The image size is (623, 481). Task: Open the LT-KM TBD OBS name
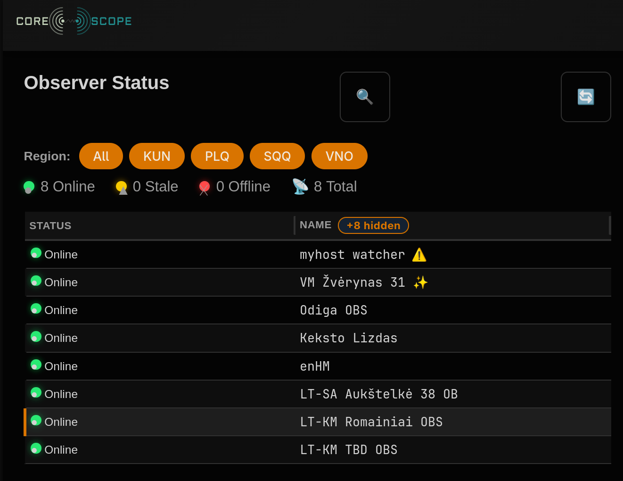(x=349, y=450)
